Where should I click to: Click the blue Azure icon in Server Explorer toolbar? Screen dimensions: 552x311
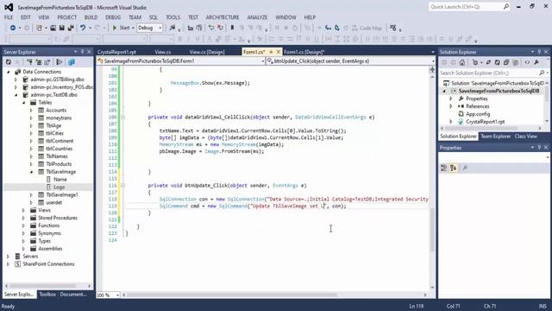click(x=72, y=62)
